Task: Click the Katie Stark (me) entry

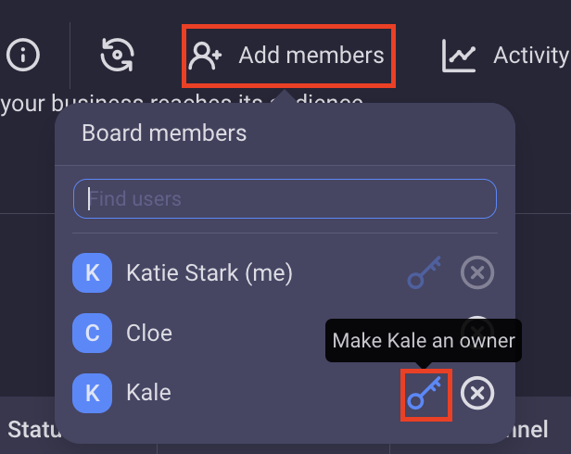Action: pyautogui.click(x=209, y=272)
